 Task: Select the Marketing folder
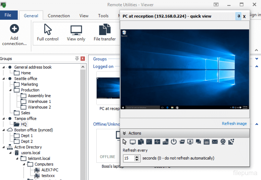coord(30,84)
